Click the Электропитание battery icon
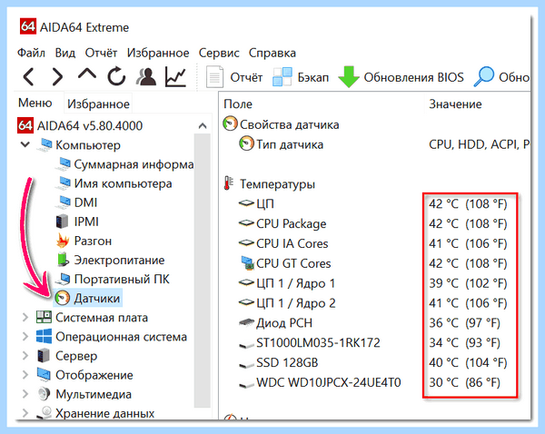This screenshot has width=545, height=434. 63,260
